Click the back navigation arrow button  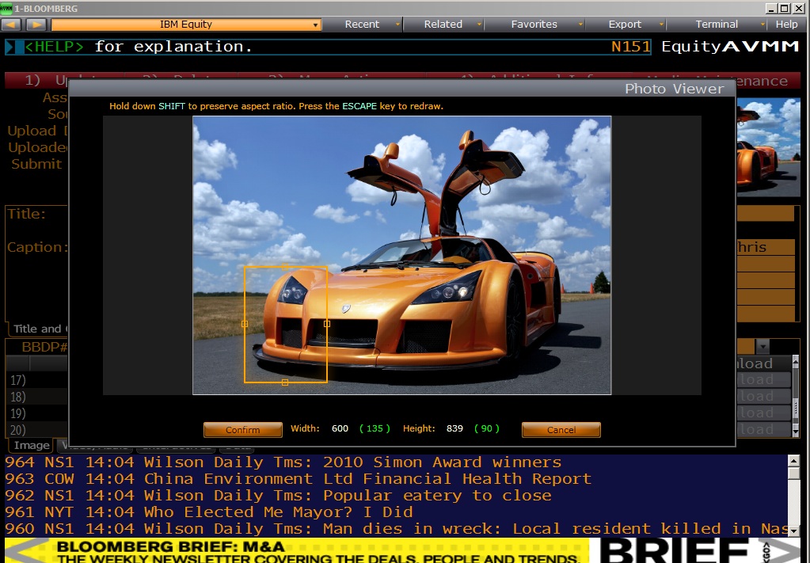coord(12,25)
